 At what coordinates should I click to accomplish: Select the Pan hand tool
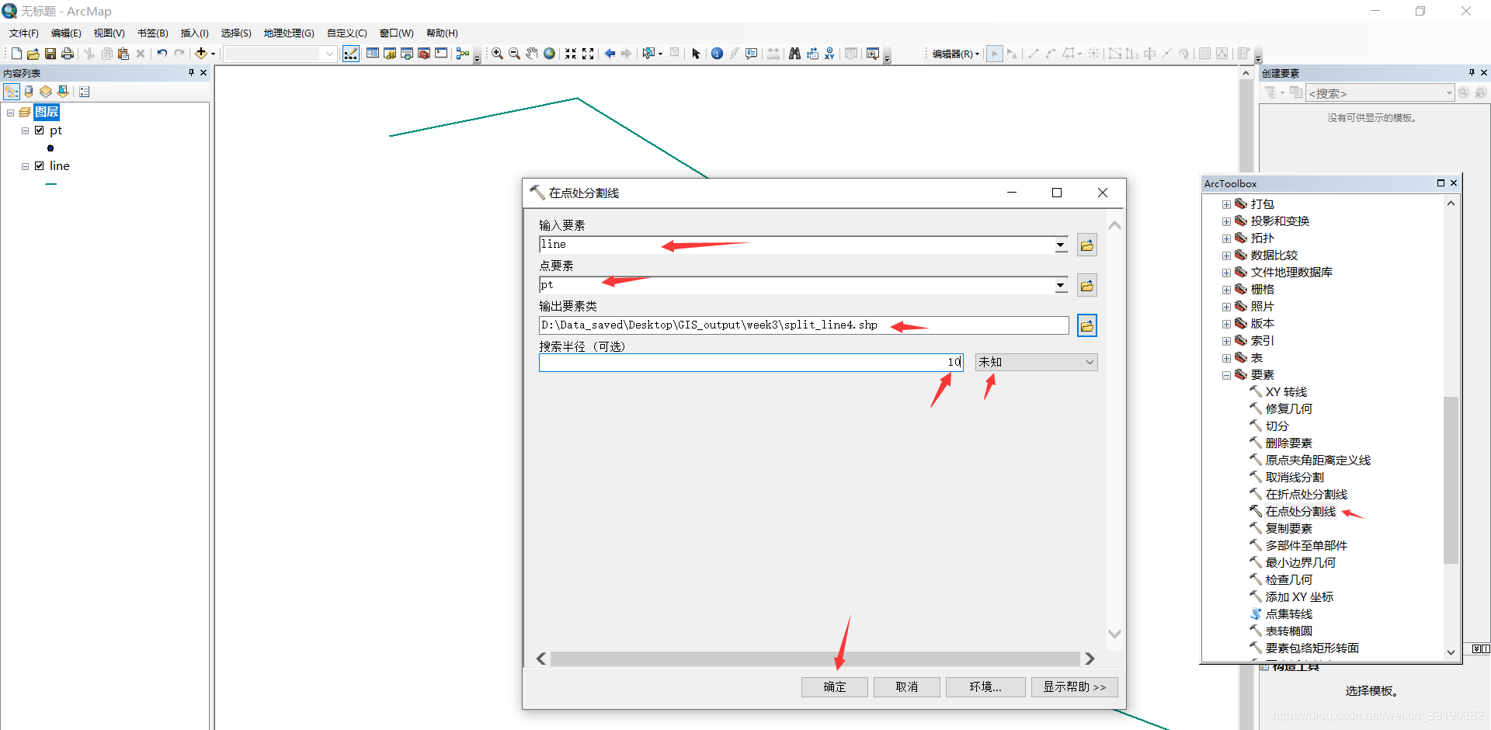[x=532, y=54]
